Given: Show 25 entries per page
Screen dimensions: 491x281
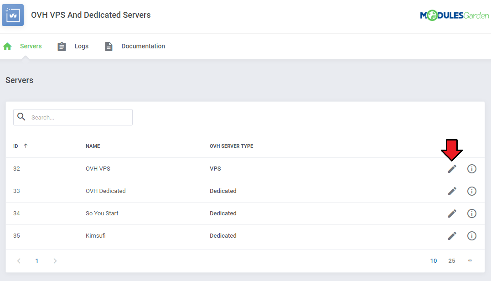Looking at the screenshot, I should pyautogui.click(x=451, y=260).
